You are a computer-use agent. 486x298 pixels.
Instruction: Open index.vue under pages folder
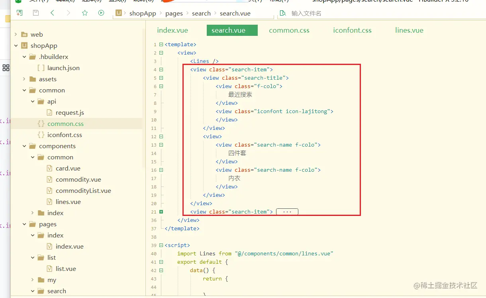pyautogui.click(x=70, y=246)
